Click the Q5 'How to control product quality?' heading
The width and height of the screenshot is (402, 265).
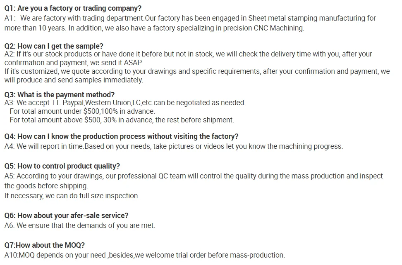pos(62,166)
